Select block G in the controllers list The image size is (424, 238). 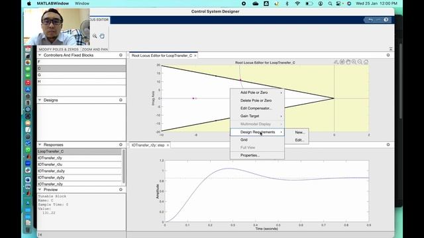coord(81,75)
